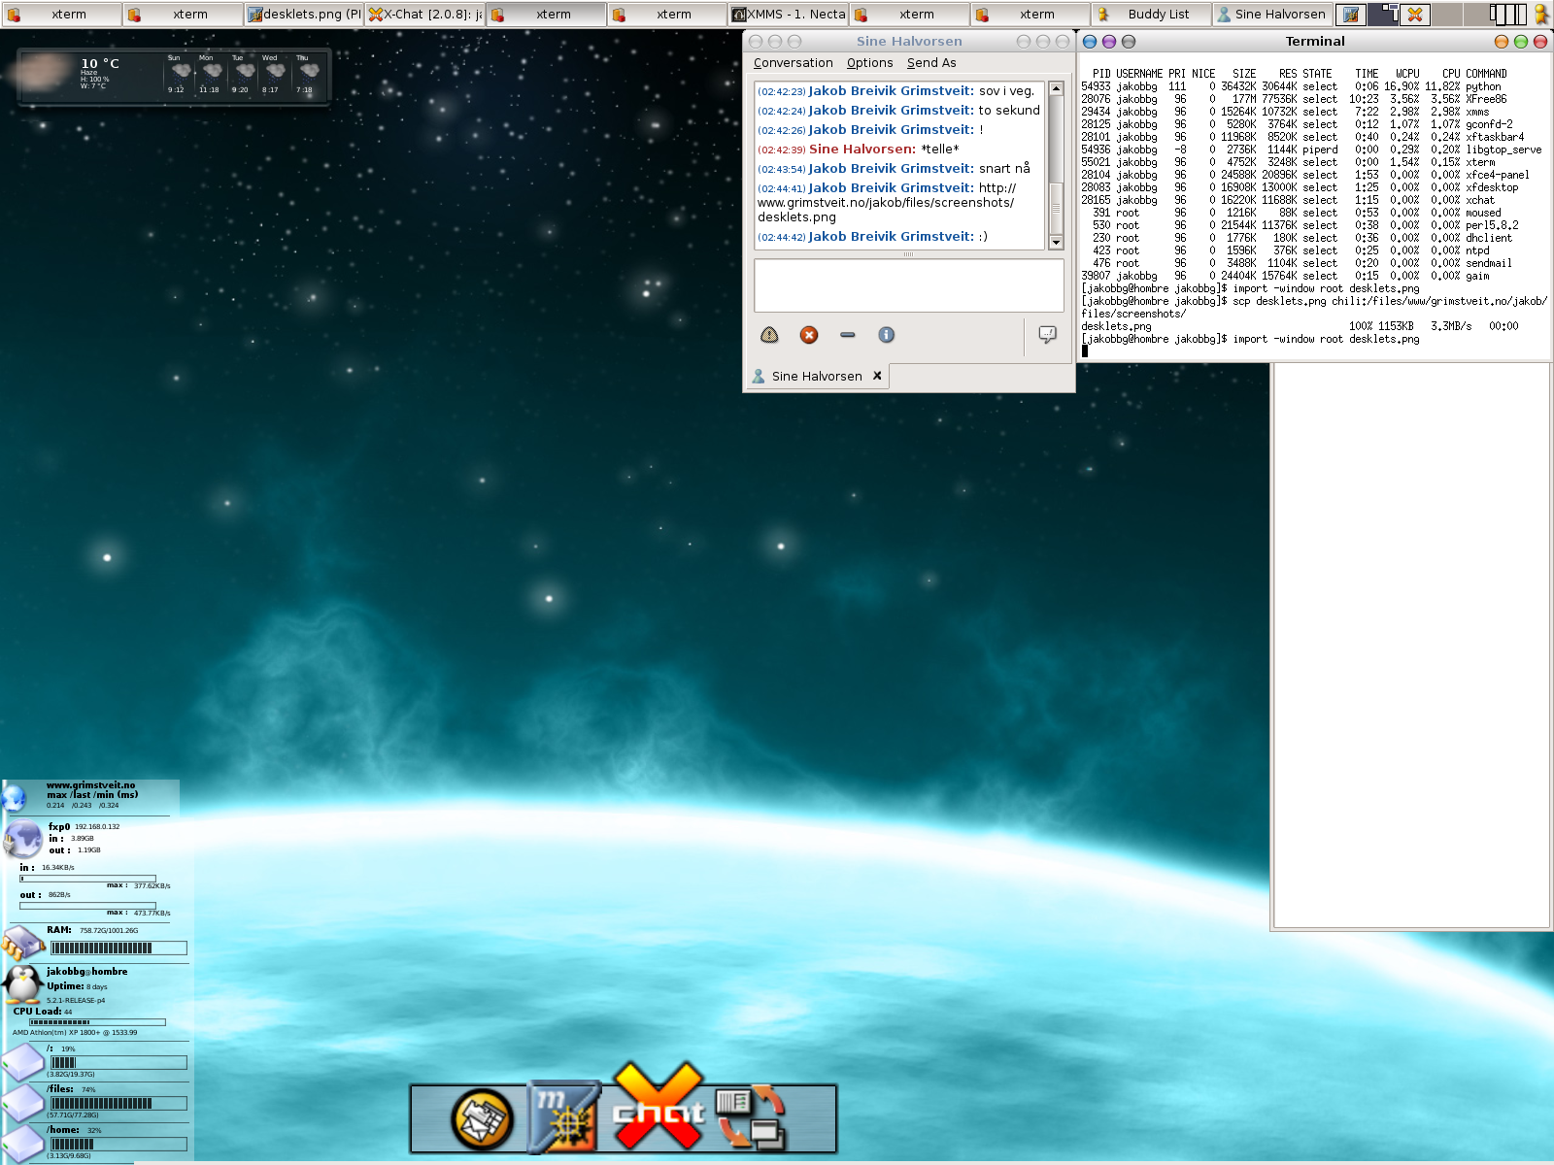The image size is (1554, 1165).
Task: Open the mail application in the bottom dock
Action: [483, 1118]
